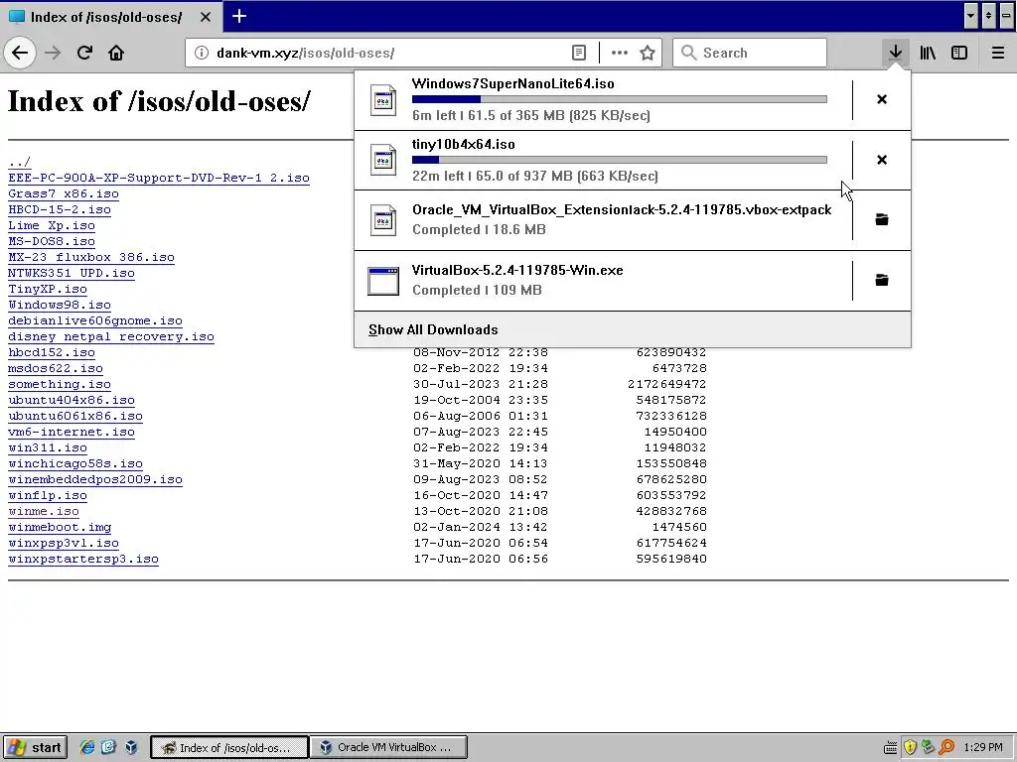Download vm6-internet.iso
Image resolution: width=1017 pixels, height=762 pixels.
coord(72,432)
